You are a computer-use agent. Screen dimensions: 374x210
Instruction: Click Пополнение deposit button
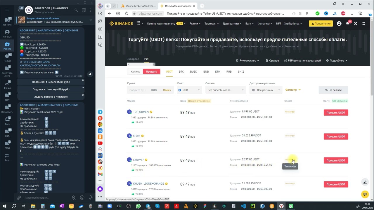coord(321,24)
